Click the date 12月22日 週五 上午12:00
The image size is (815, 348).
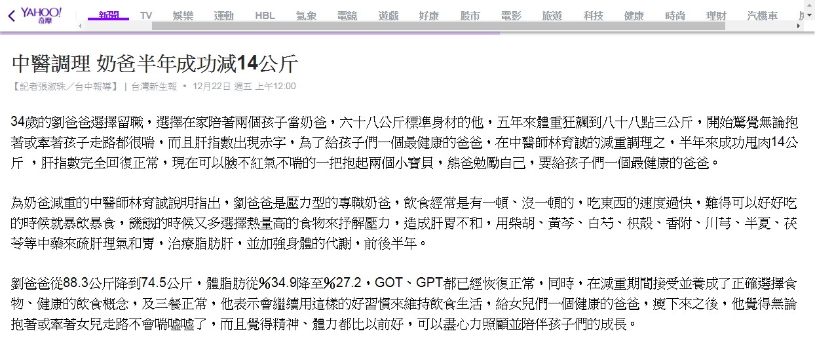pyautogui.click(x=244, y=86)
